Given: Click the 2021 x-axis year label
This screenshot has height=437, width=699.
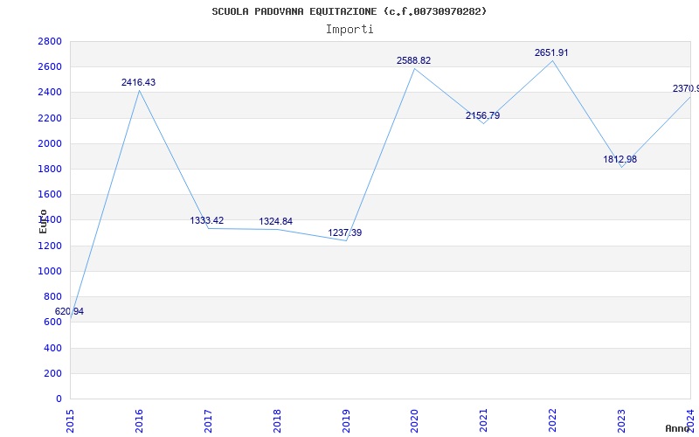Looking at the screenshot, I should coord(483,421).
